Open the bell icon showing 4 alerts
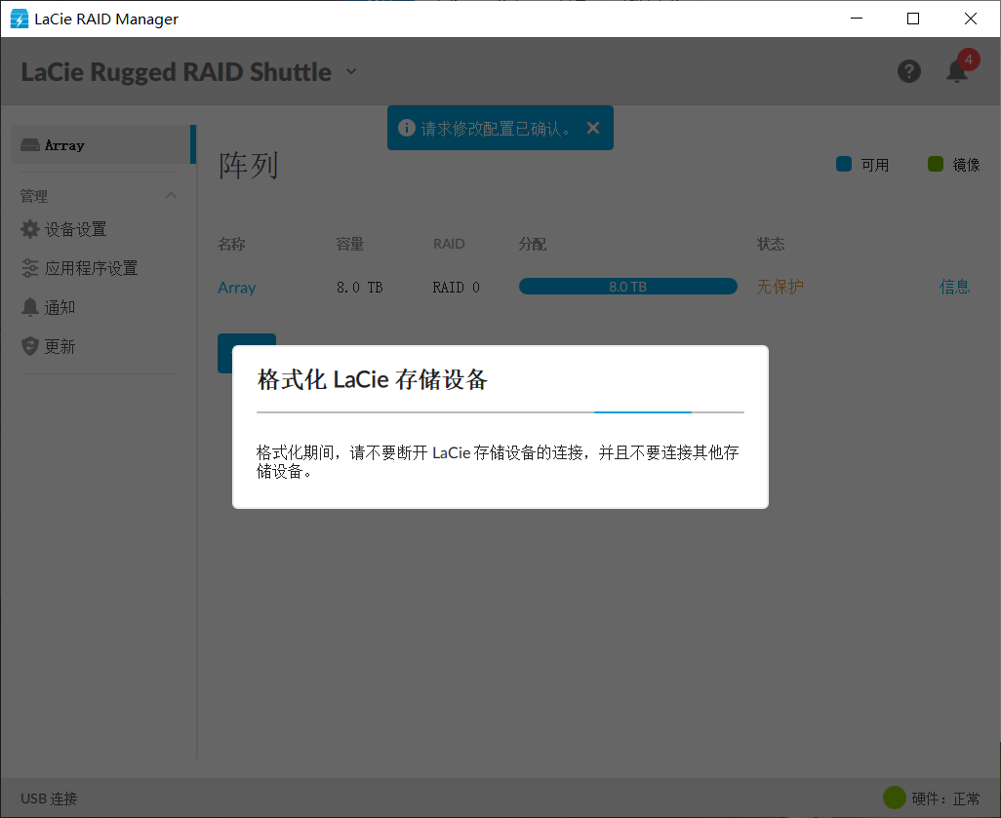Viewport: 1001px width, 818px height. coord(956,73)
